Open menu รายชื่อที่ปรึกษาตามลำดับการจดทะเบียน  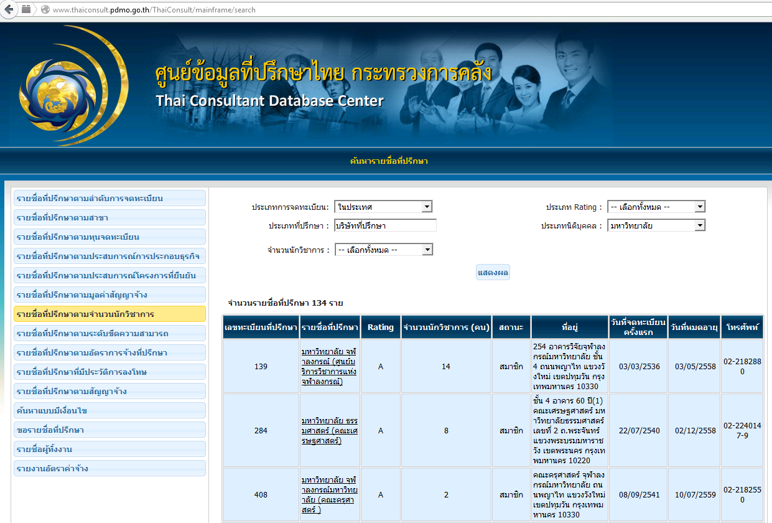[109, 199]
